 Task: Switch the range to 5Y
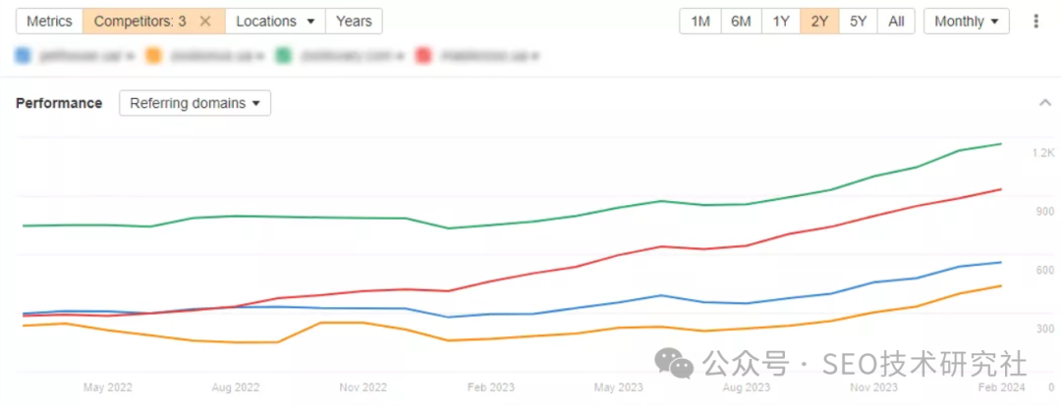[859, 22]
